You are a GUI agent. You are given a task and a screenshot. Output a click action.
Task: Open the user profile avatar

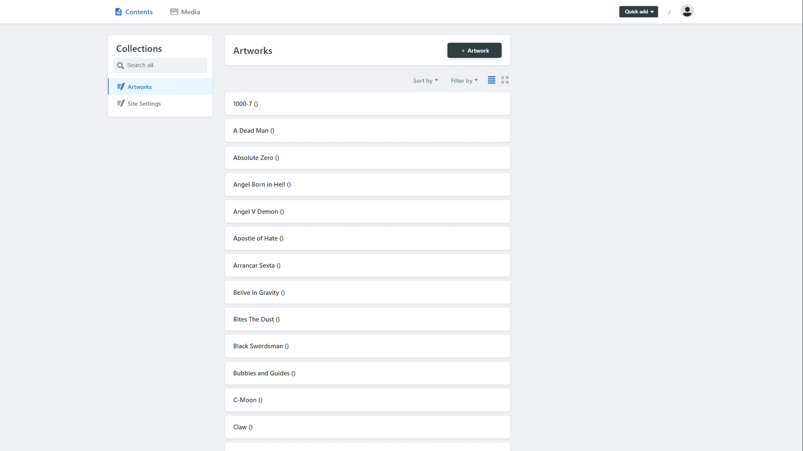687,11
